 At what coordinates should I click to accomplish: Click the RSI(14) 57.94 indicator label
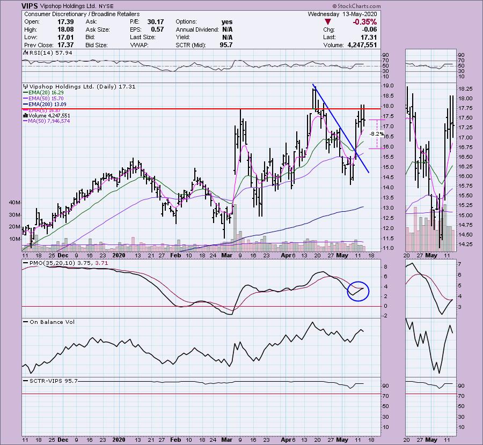pyautogui.click(x=50, y=53)
